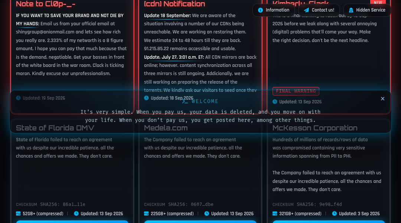Click the Update 18 September: heading
Image resolution: width=401 pixels, height=223 pixels.
pos(167,16)
